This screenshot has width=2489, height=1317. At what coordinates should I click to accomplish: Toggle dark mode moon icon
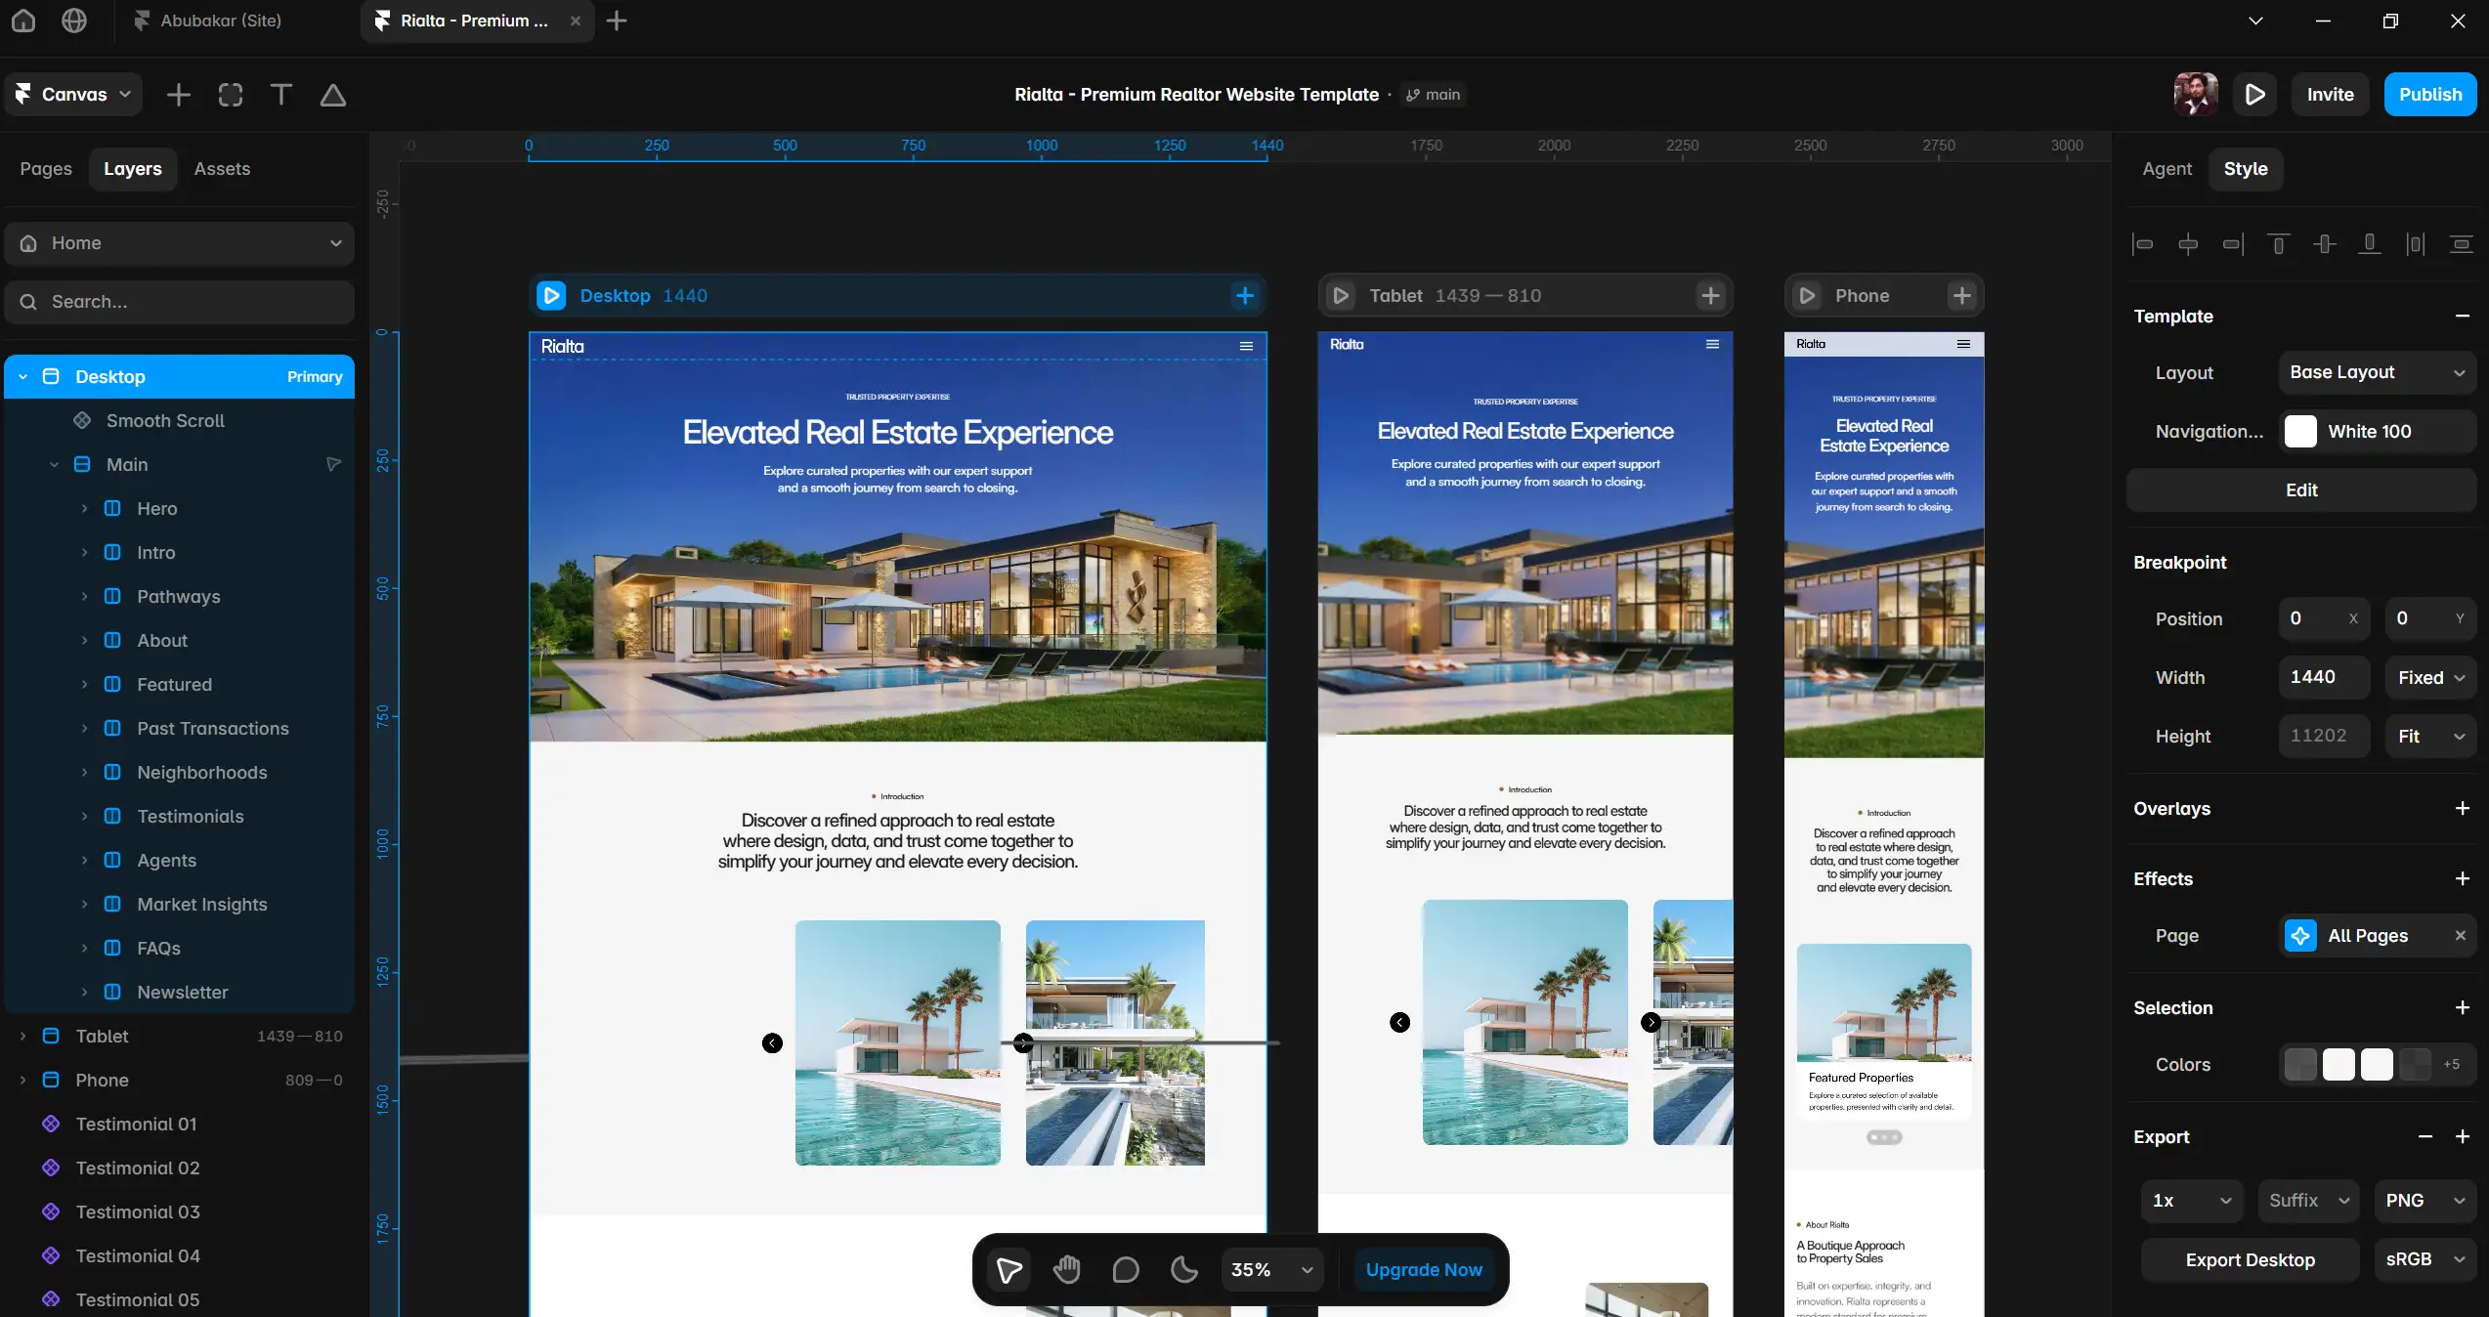pos(1184,1269)
